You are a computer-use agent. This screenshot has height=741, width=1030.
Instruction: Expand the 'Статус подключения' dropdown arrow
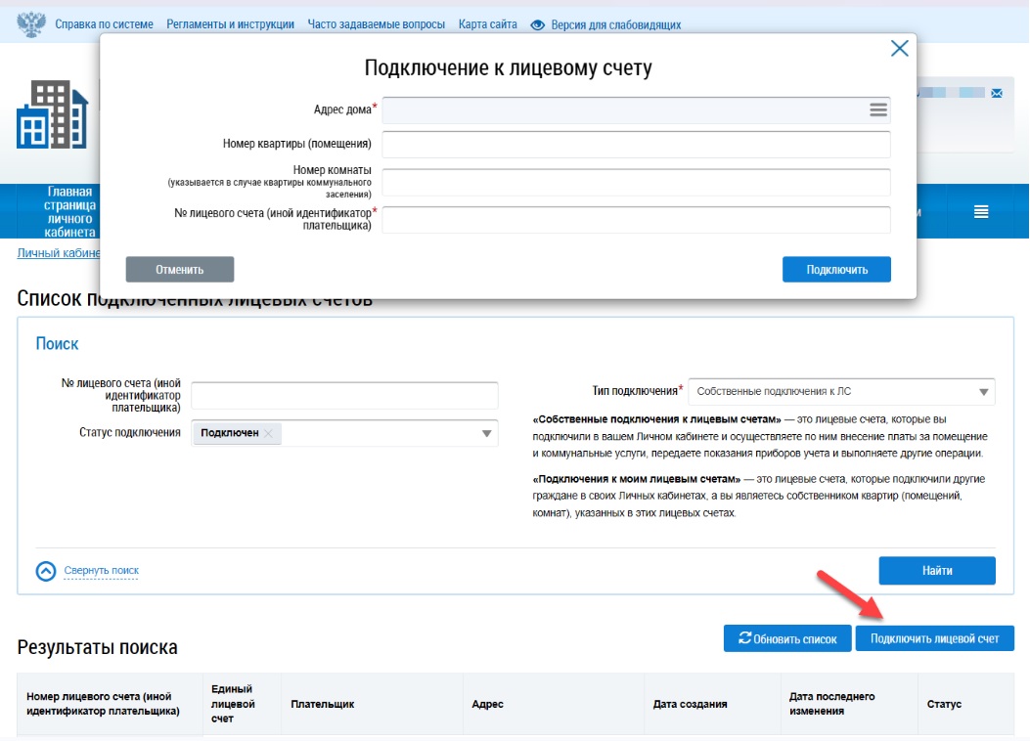coord(487,433)
